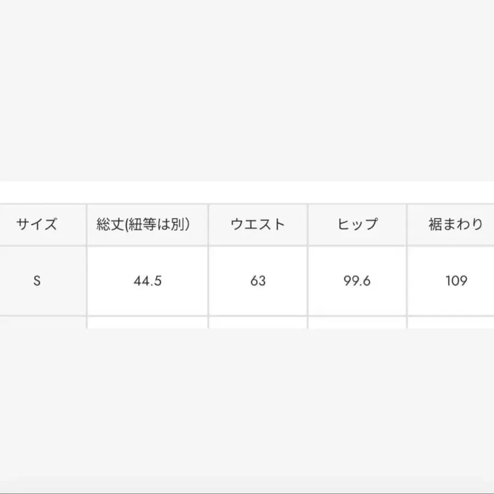Click divider between ウエスト and ヒップ headers
494x494 pixels.
coord(307,224)
